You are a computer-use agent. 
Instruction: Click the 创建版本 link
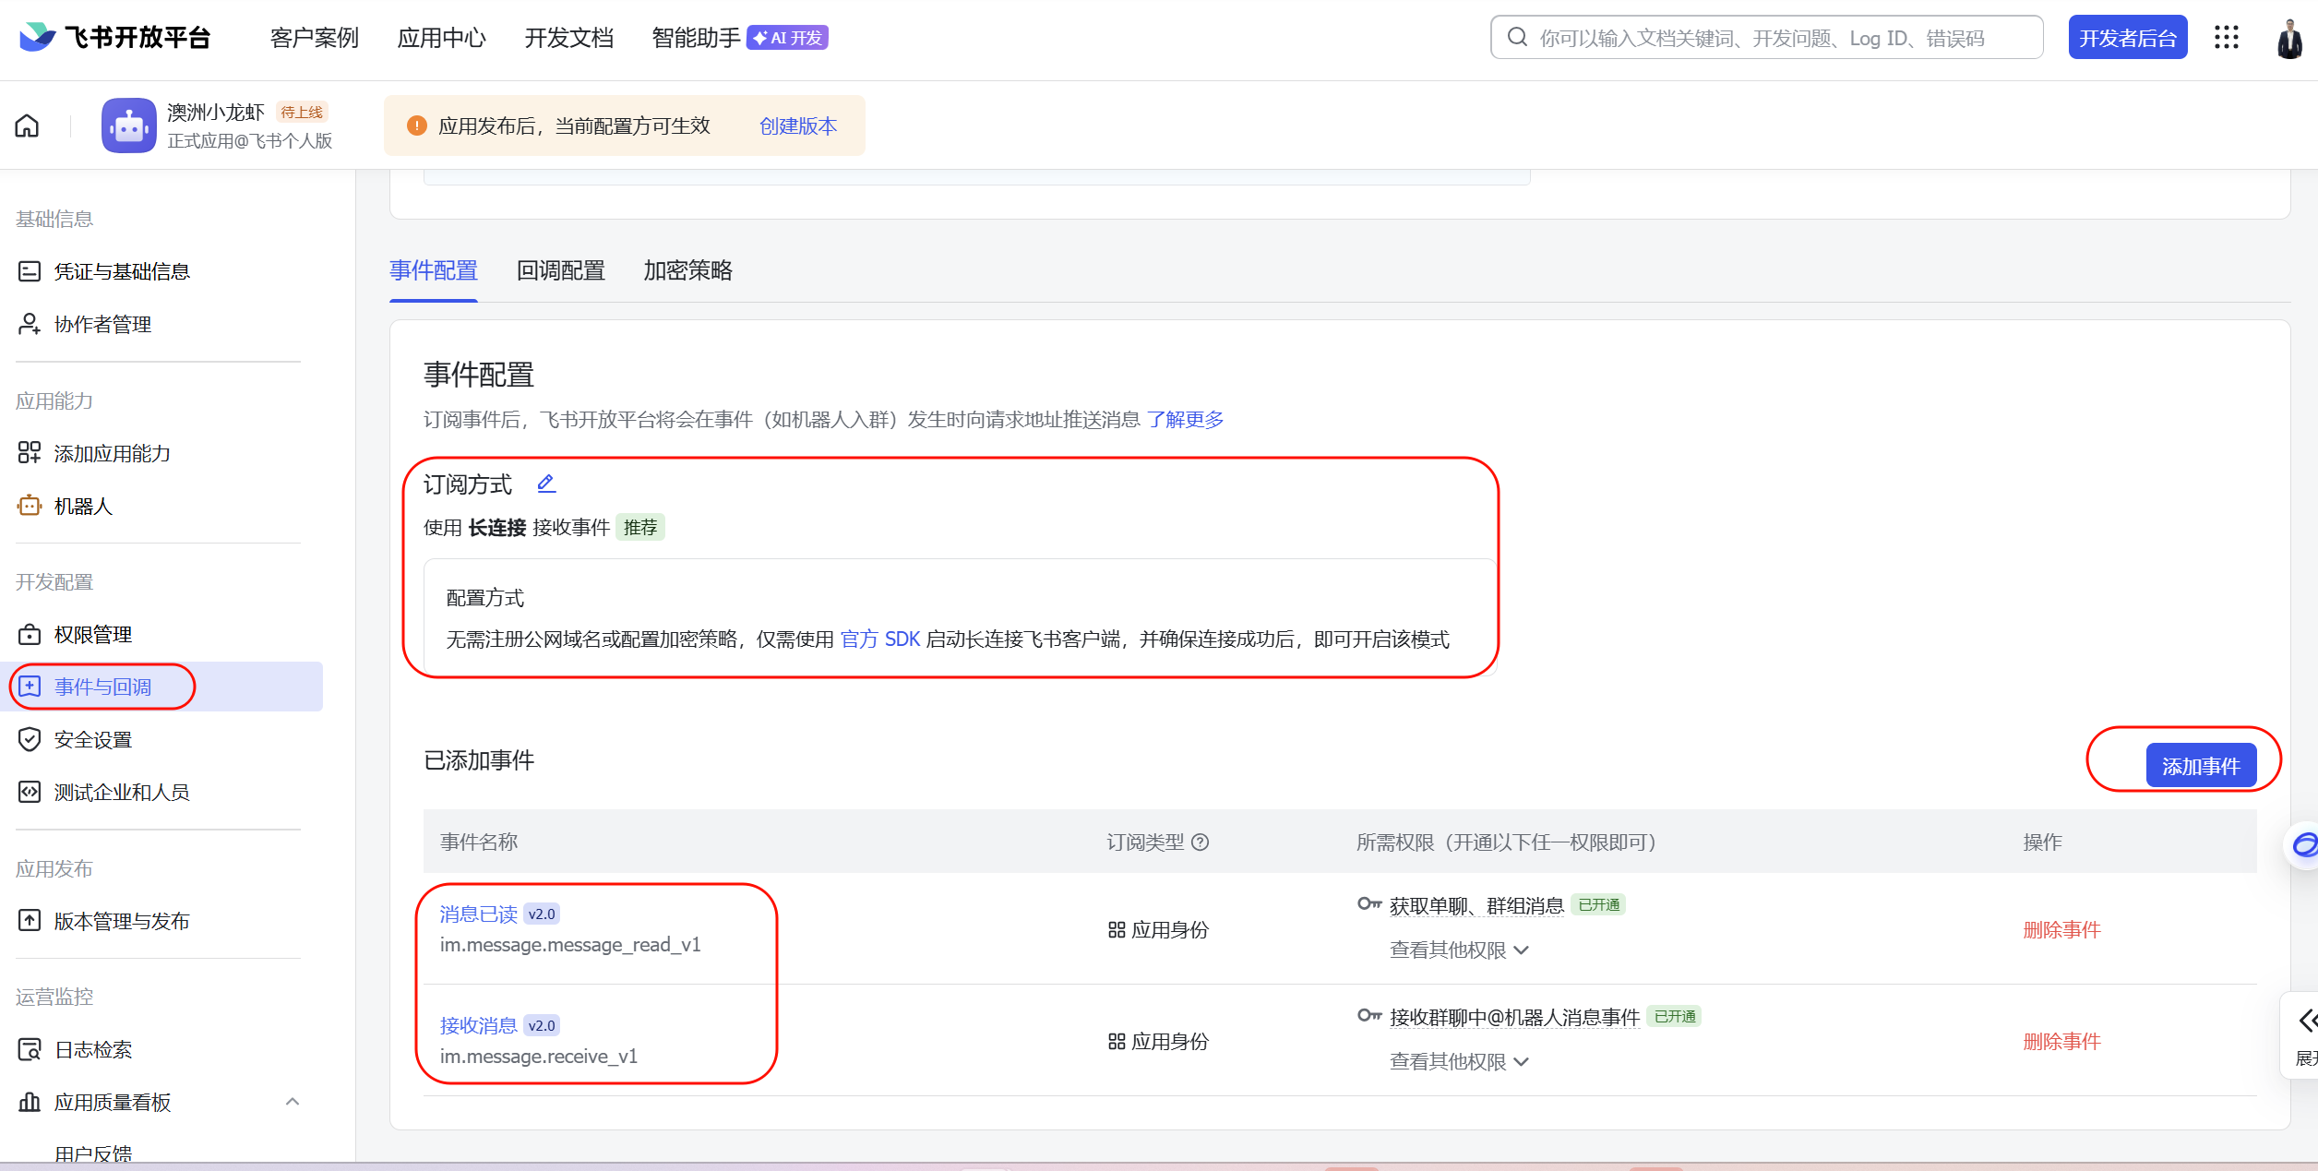click(797, 125)
